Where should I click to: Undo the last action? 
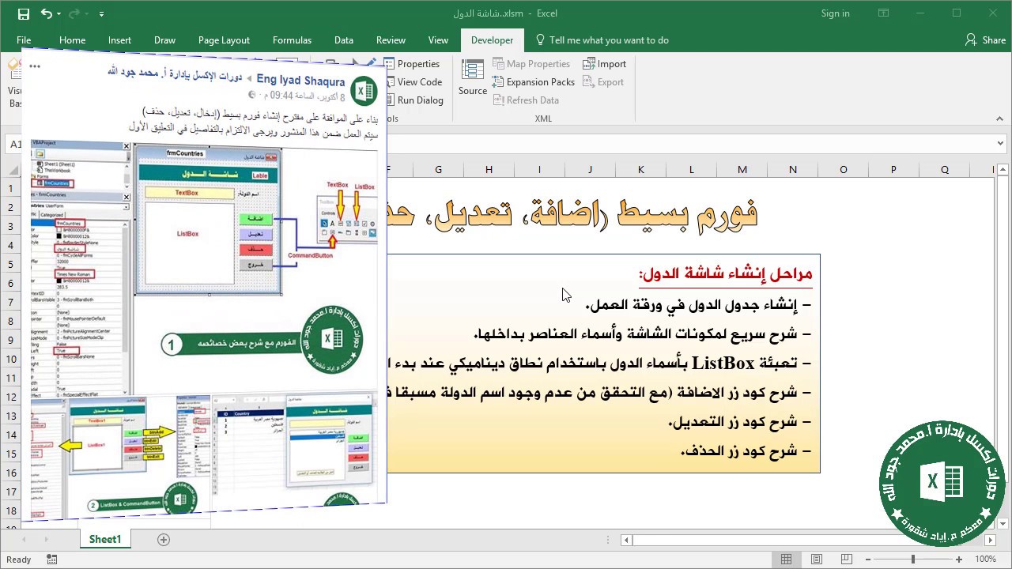(x=46, y=13)
